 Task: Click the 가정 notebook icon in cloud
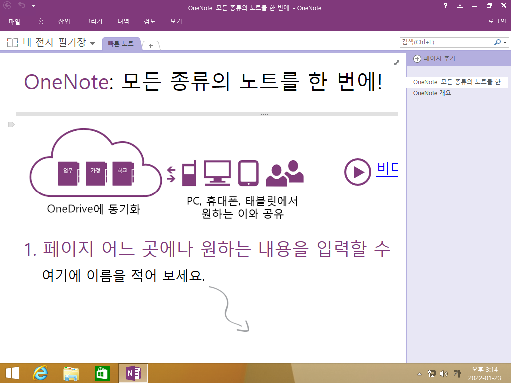96,173
